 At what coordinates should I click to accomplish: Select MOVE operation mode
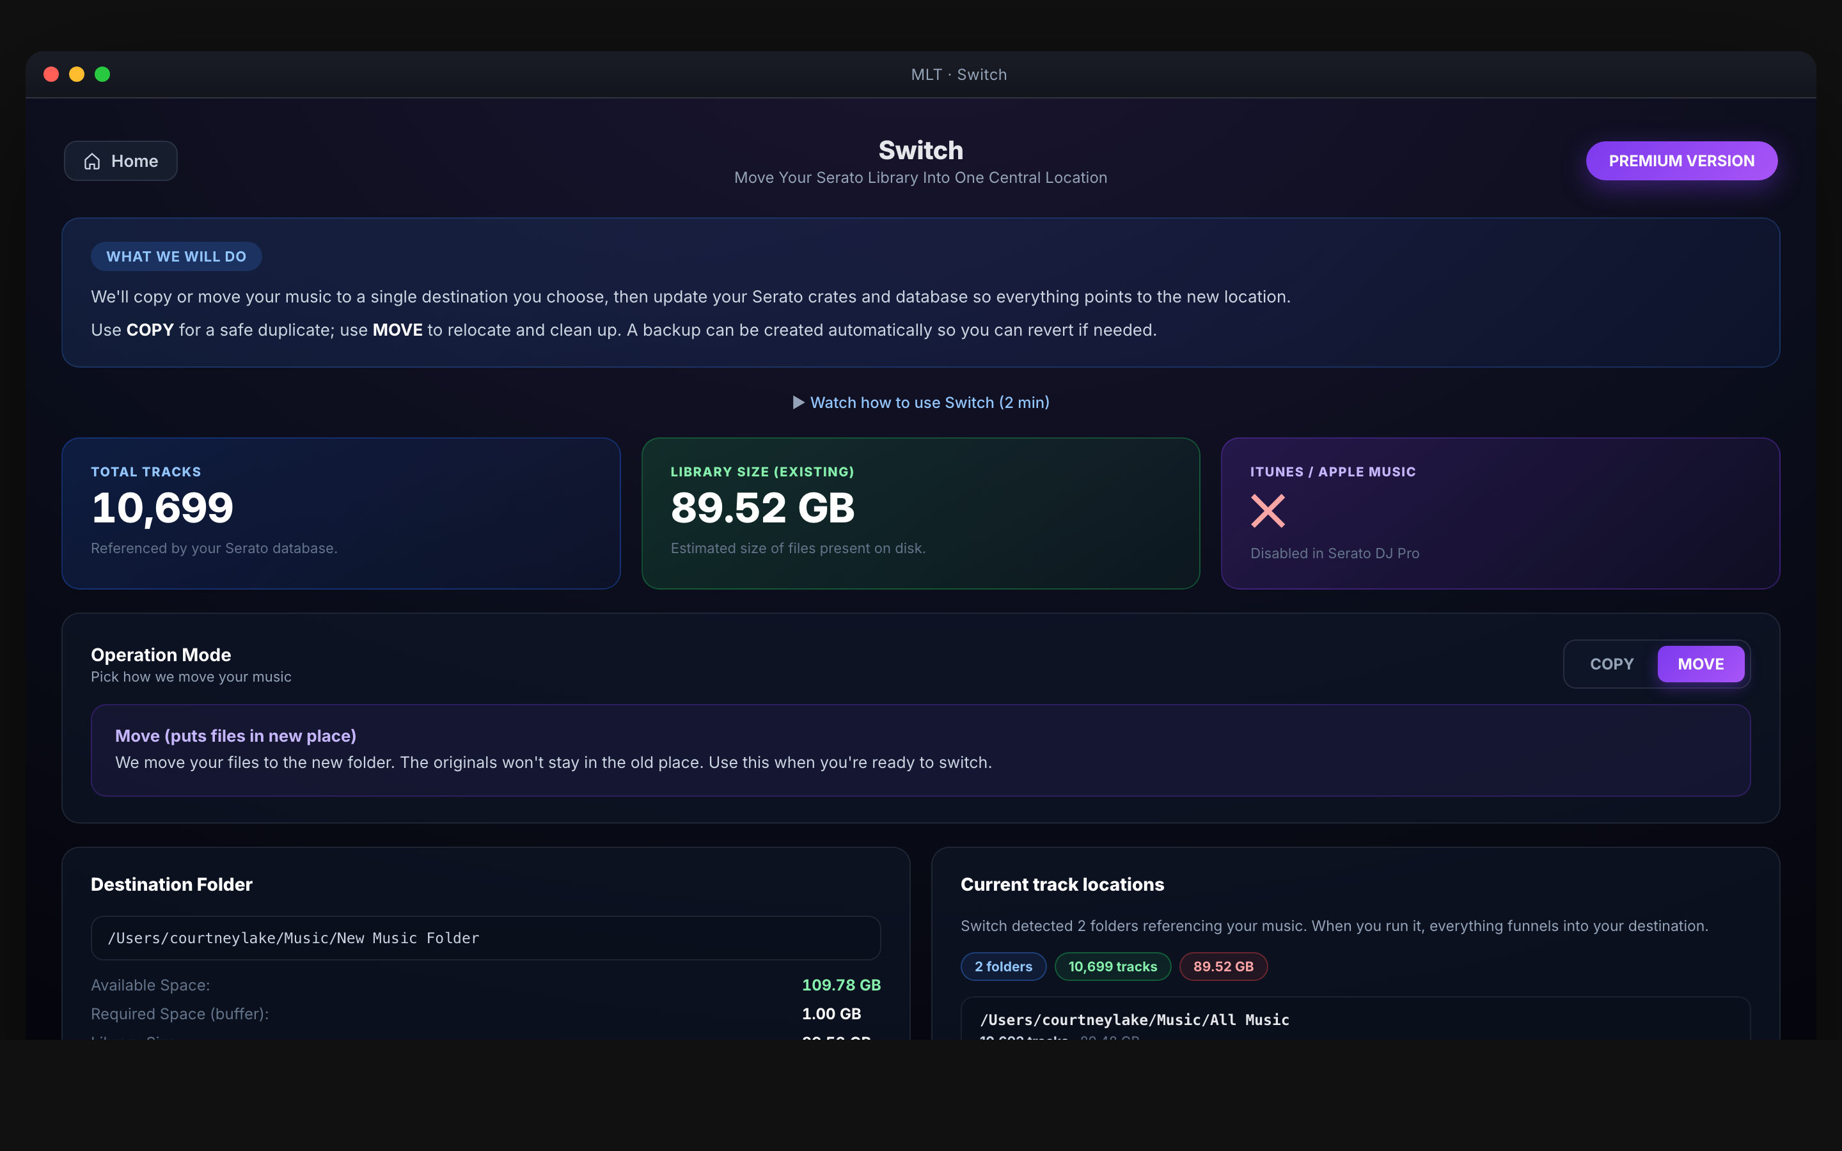[x=1701, y=664]
